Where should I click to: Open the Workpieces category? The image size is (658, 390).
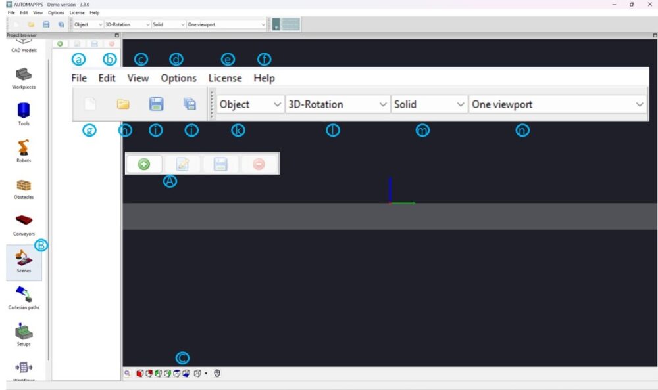coord(23,76)
